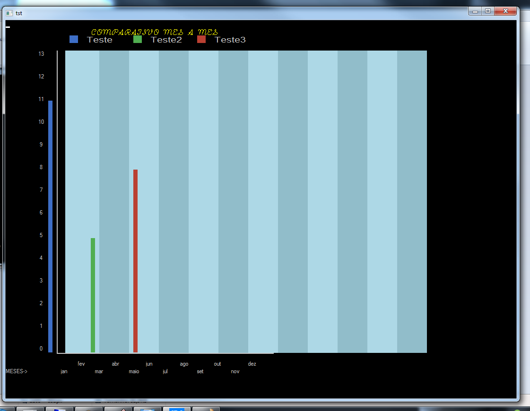Viewport: 530px width, 411px height.
Task: Minimize the tst window
Action: tap(475, 11)
